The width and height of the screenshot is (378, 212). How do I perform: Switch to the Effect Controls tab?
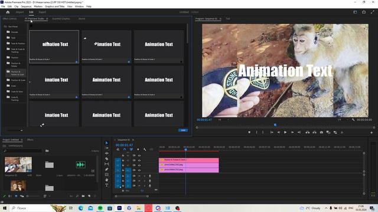[9, 18]
